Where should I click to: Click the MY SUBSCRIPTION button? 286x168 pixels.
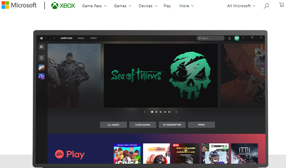[172, 125]
